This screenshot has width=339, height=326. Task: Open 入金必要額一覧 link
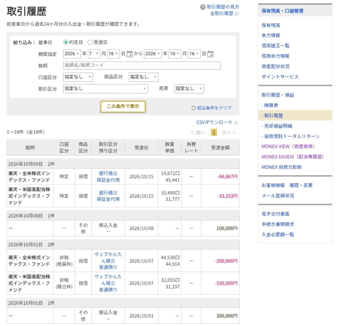(278, 235)
